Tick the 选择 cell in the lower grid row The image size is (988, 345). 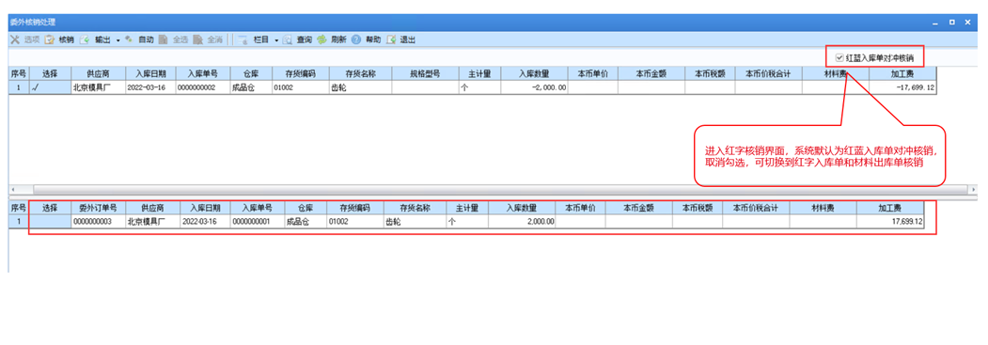pyautogui.click(x=50, y=222)
